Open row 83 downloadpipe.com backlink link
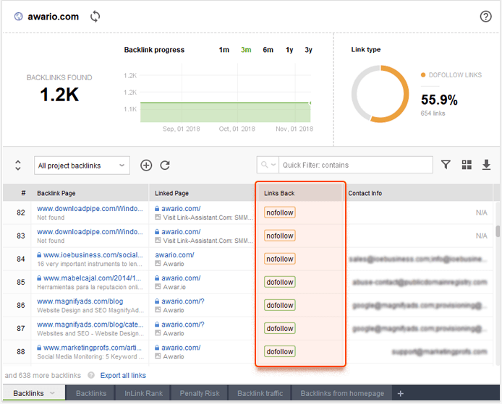This screenshot has width=502, height=404. click(90, 232)
